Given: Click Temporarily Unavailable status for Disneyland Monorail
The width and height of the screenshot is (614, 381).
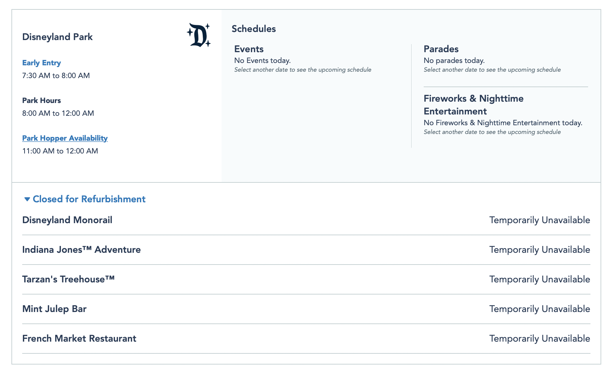Looking at the screenshot, I should click(539, 220).
